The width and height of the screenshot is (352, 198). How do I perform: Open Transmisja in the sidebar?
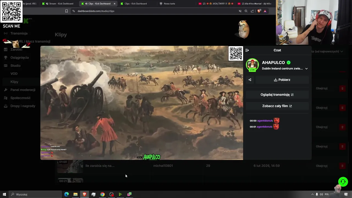click(x=19, y=33)
